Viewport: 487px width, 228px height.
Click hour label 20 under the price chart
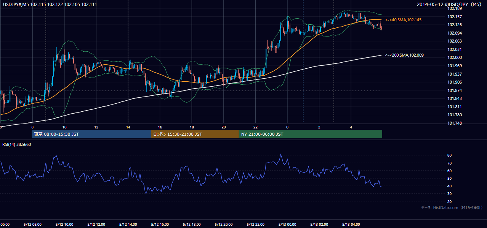point(224,127)
